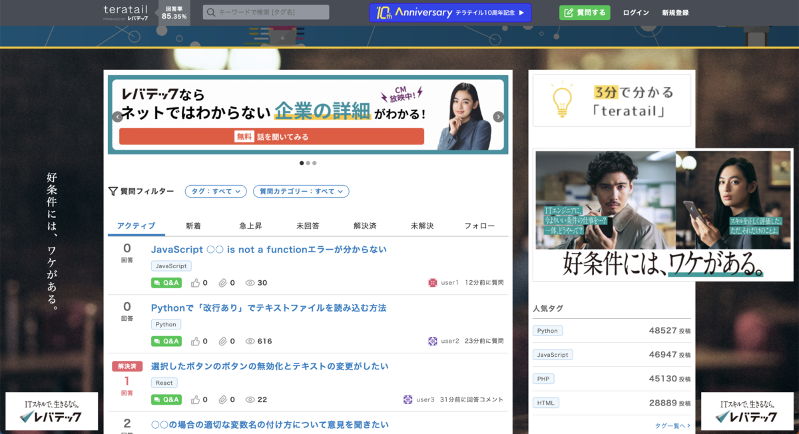Click the 回答率 85.35% badge
This screenshot has height=434, width=799.
(174, 13)
